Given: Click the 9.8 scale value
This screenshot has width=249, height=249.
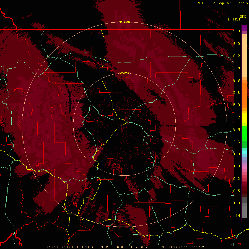Looking at the screenshot, I should 237,31.
